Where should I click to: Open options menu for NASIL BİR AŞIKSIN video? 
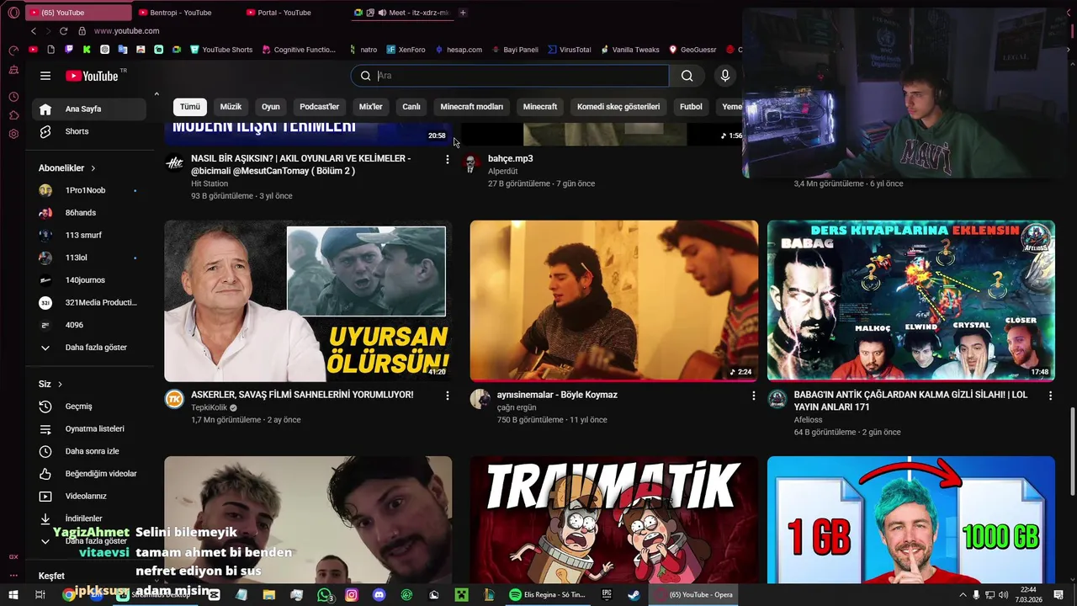coord(447,159)
